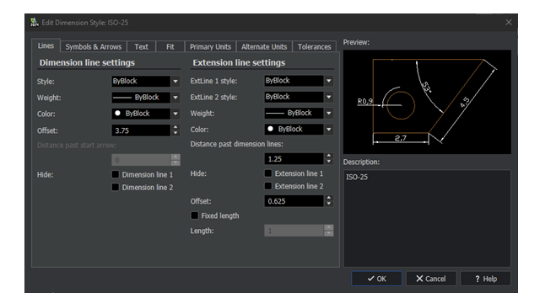
Task: Open the Primary Units tab
Action: point(210,47)
